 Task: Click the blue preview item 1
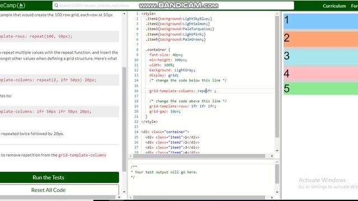point(321,21)
